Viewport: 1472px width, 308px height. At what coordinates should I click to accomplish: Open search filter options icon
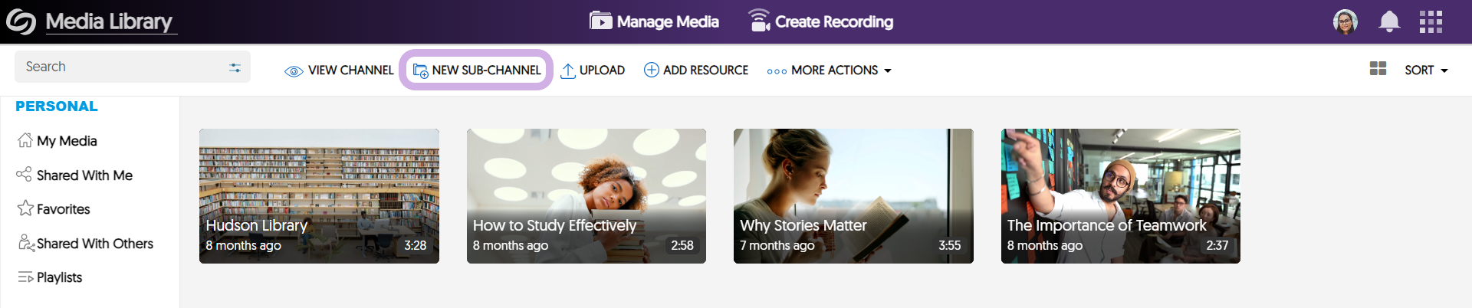[235, 67]
